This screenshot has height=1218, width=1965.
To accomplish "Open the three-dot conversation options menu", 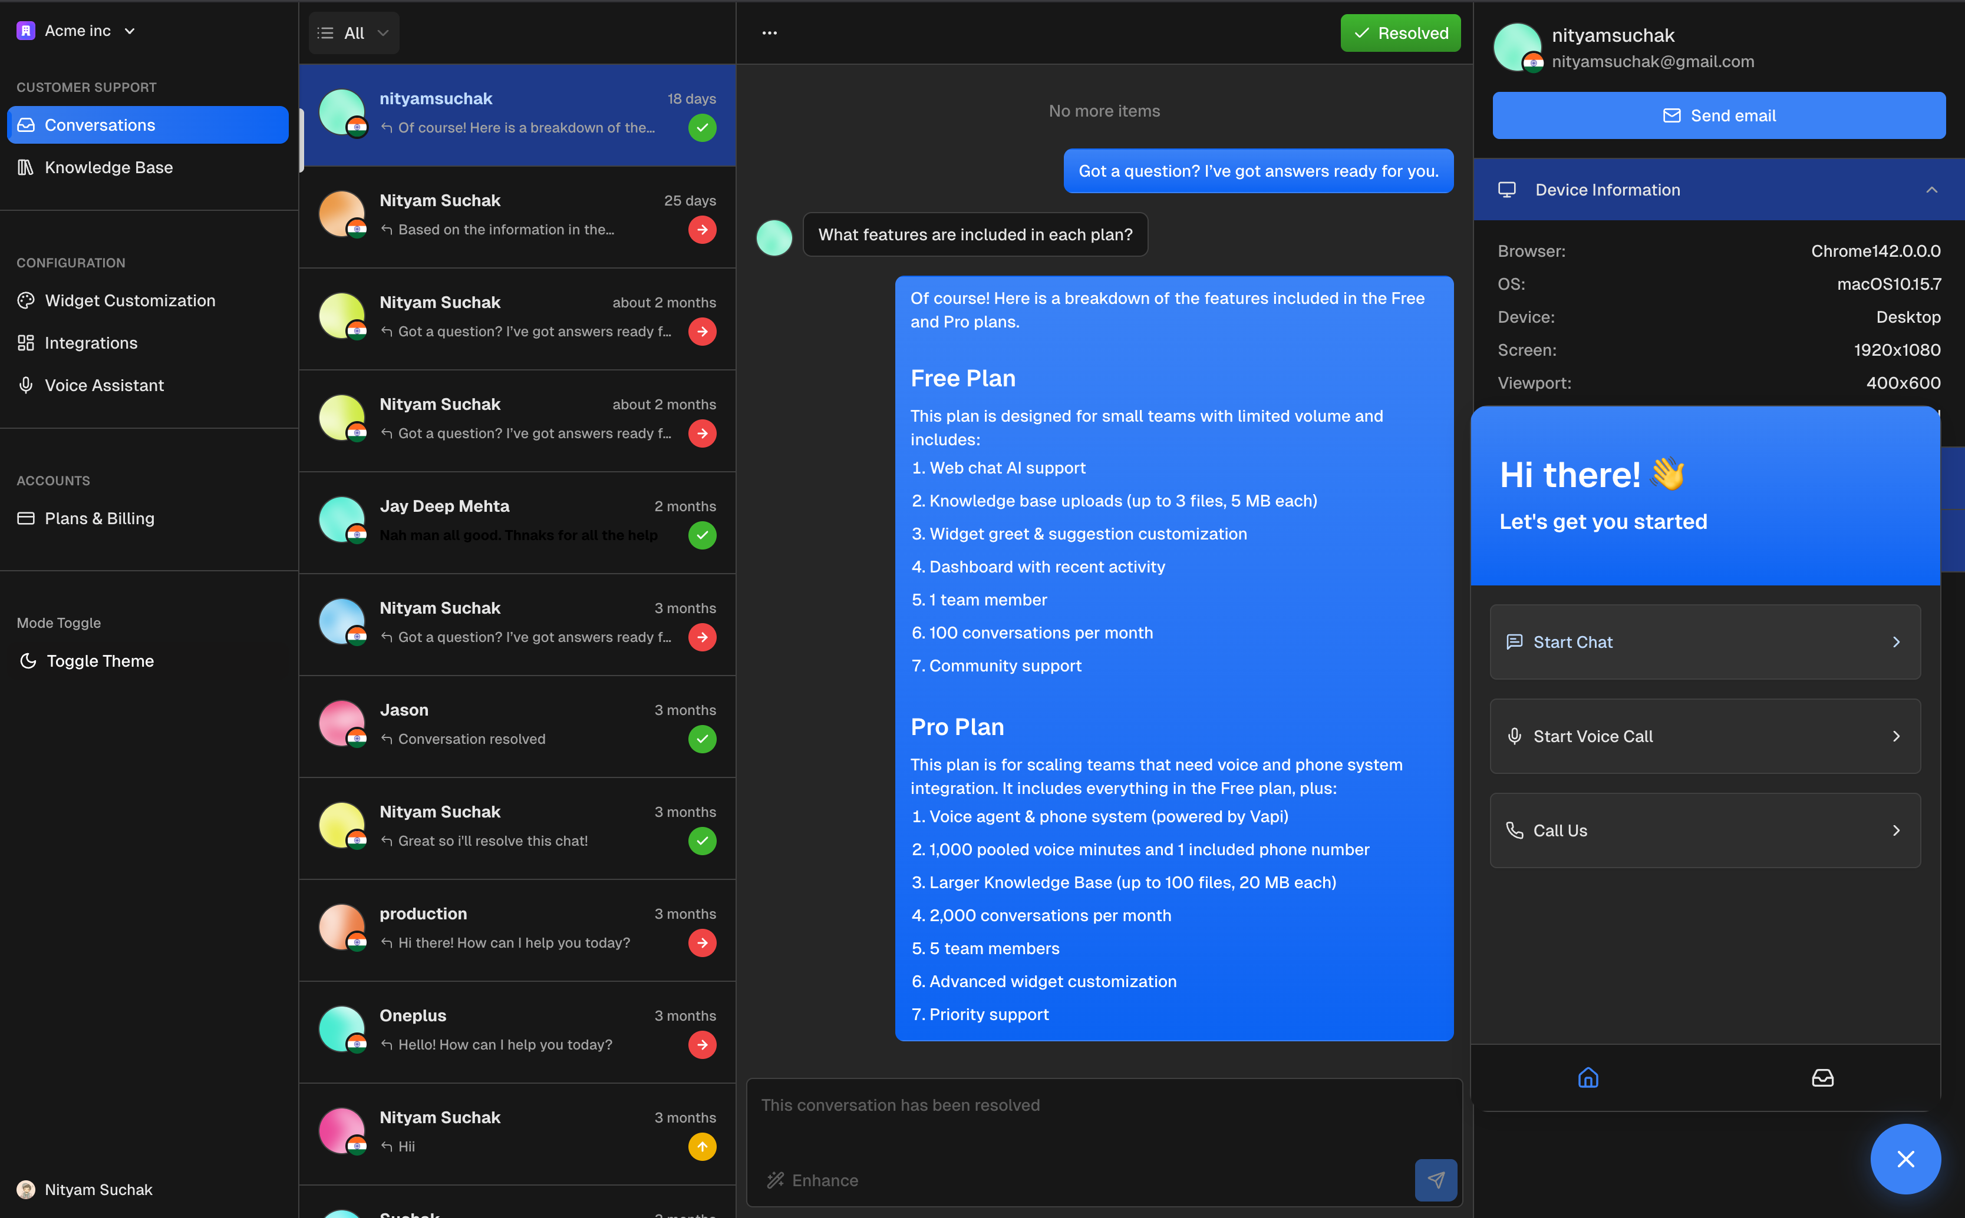I will (x=770, y=32).
